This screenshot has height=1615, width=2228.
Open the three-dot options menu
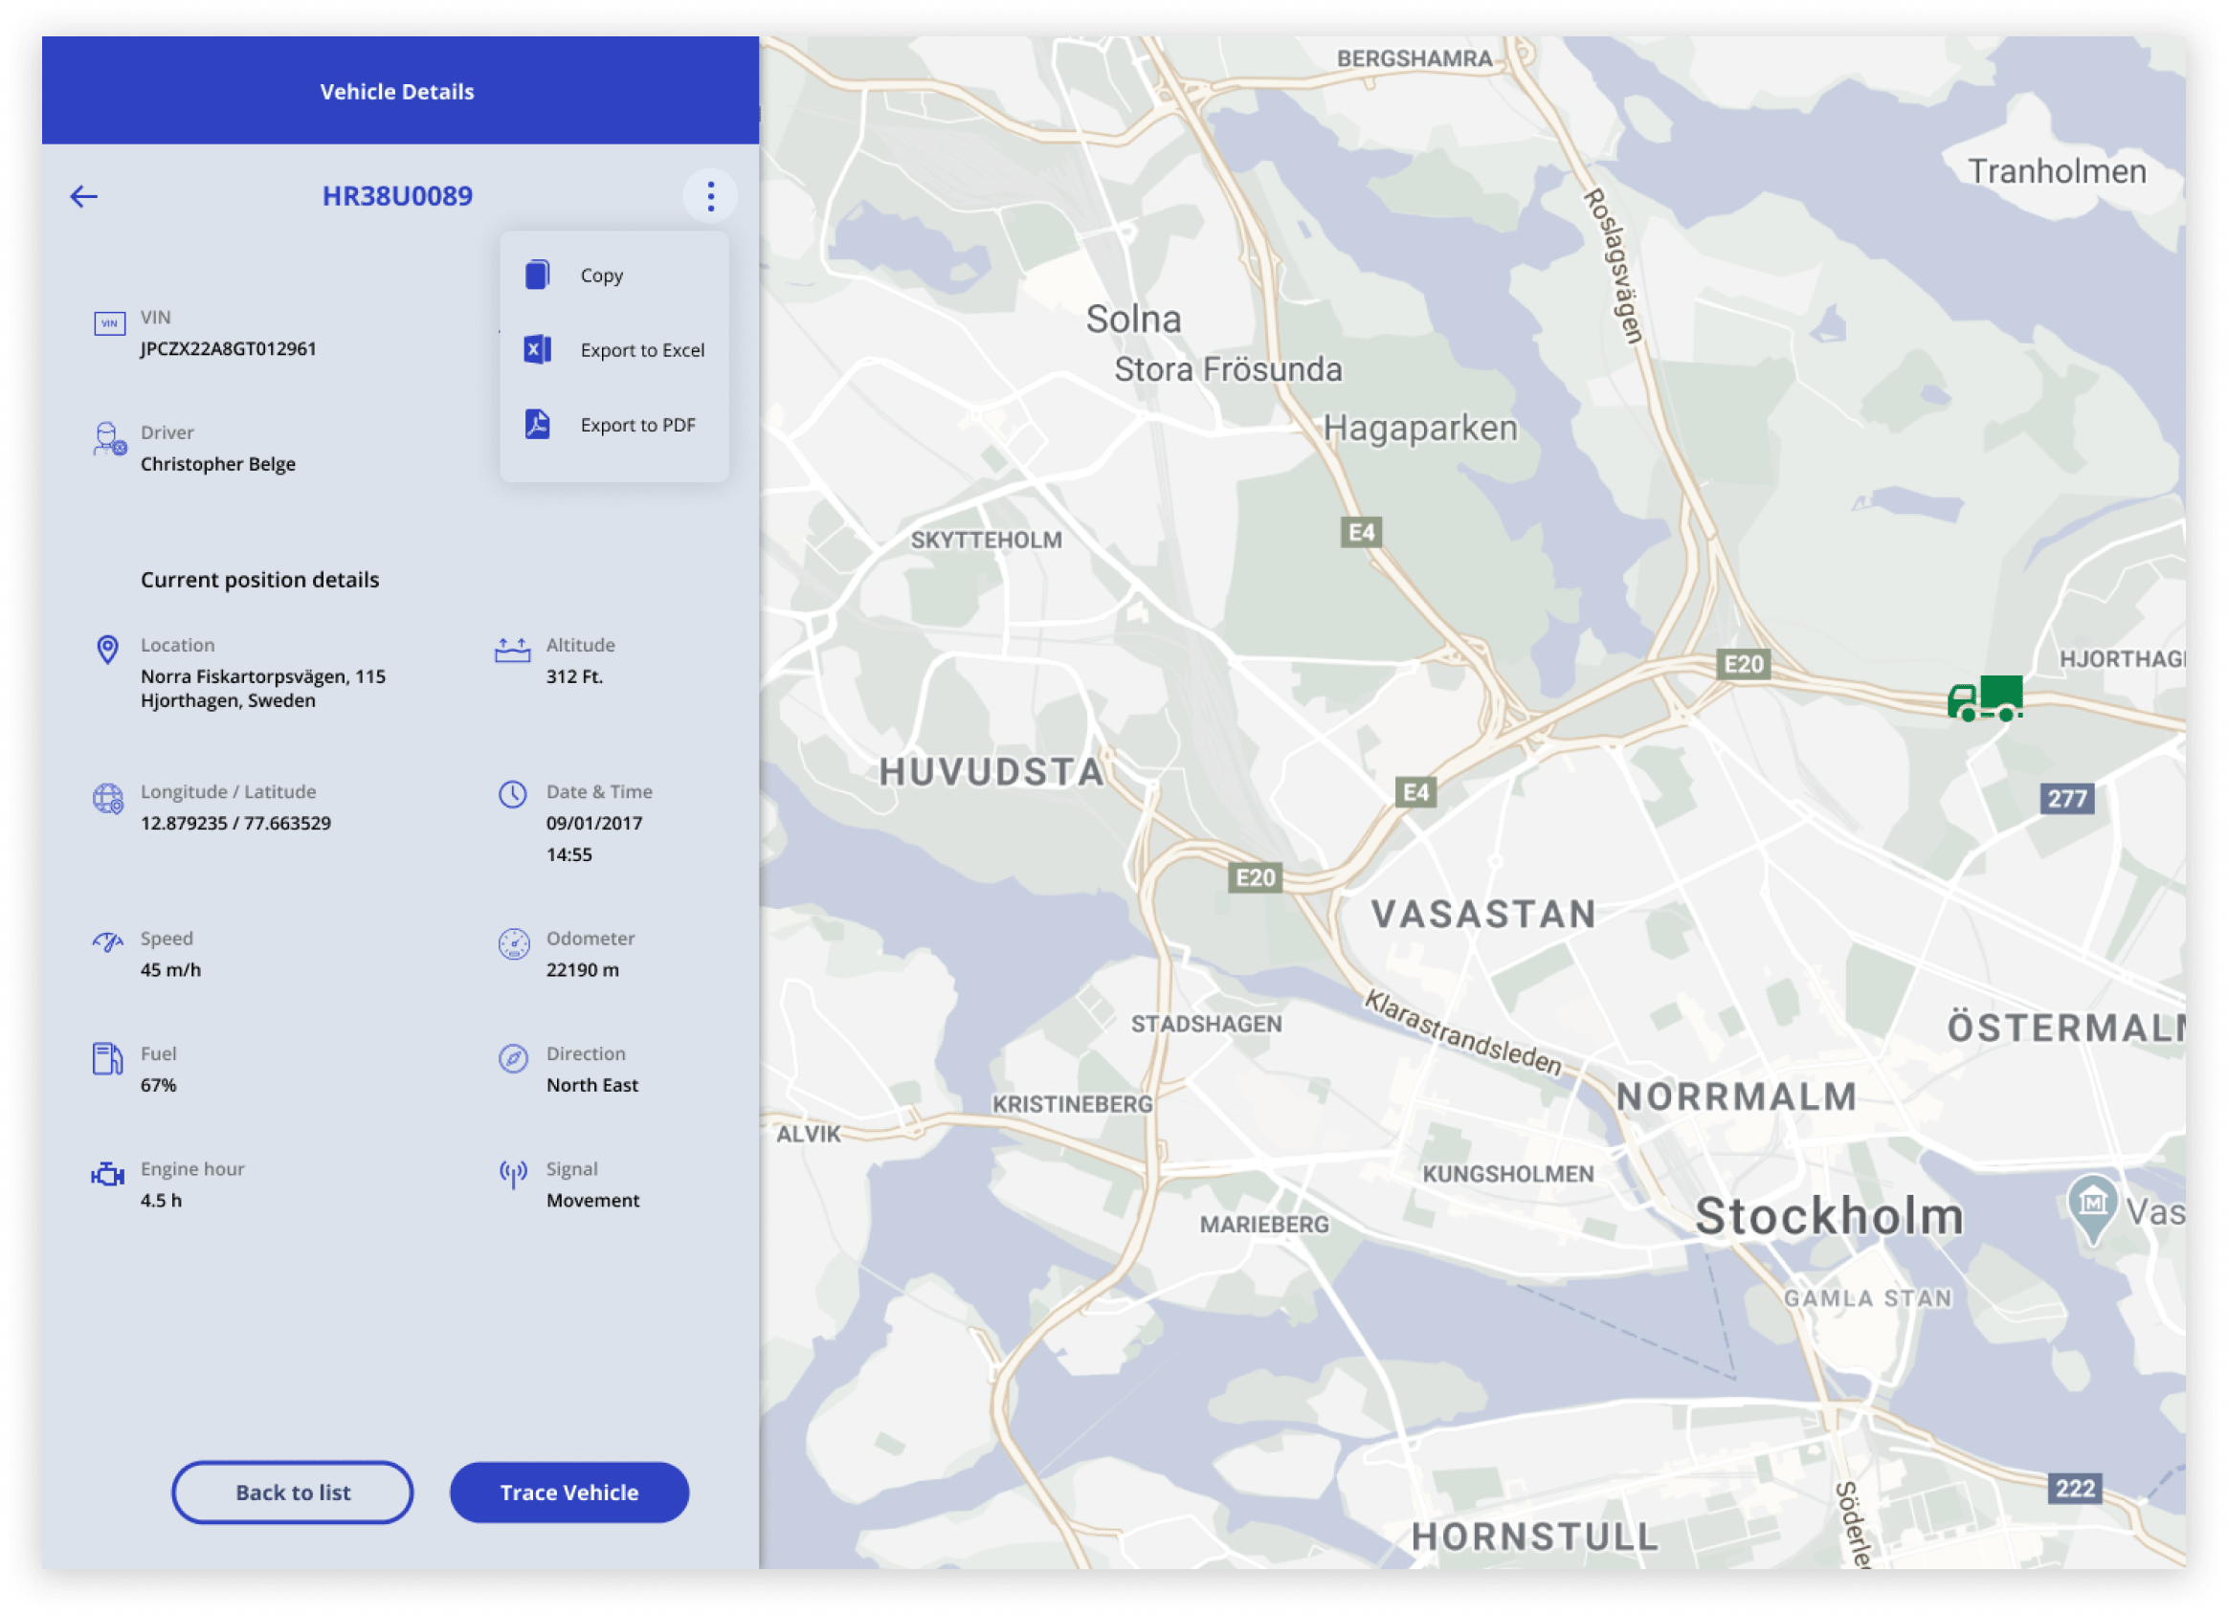pos(710,196)
